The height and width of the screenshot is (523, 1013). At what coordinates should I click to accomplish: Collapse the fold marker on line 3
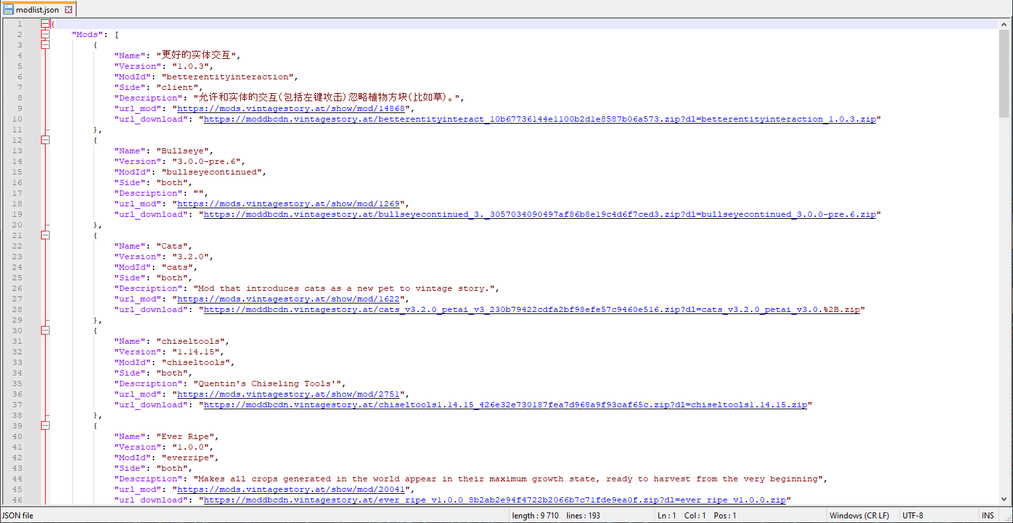click(x=45, y=45)
